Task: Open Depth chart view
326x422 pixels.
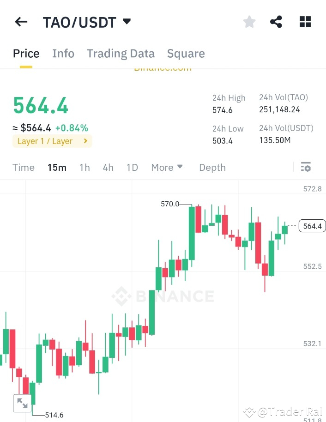Action: pyautogui.click(x=212, y=167)
